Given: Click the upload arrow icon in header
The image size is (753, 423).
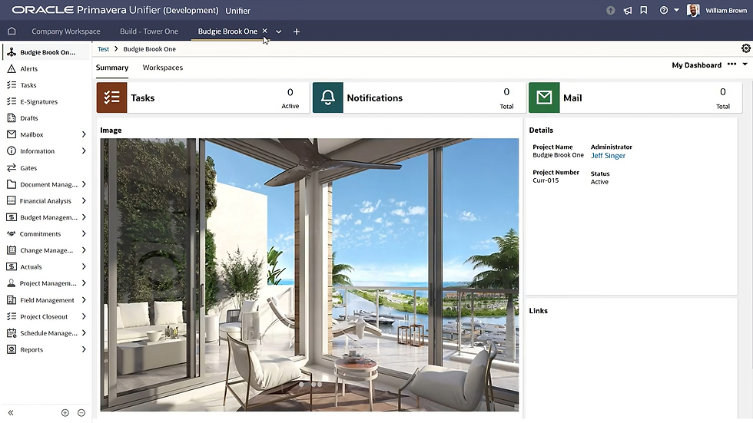Looking at the screenshot, I should 610,11.
